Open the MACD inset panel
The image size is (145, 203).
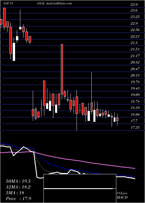(80, 188)
